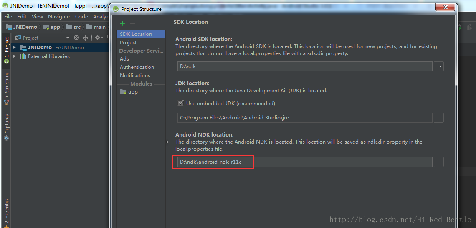Browse for Android NDK location
This screenshot has height=228, width=476.
pyautogui.click(x=438, y=162)
